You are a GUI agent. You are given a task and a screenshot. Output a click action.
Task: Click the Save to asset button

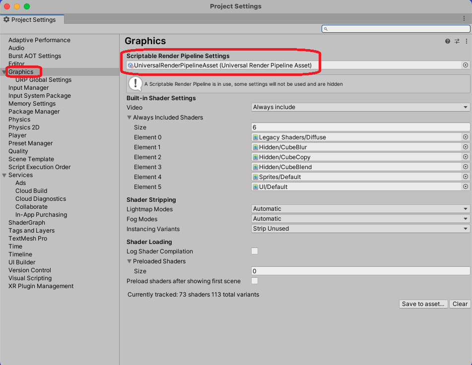coord(423,304)
